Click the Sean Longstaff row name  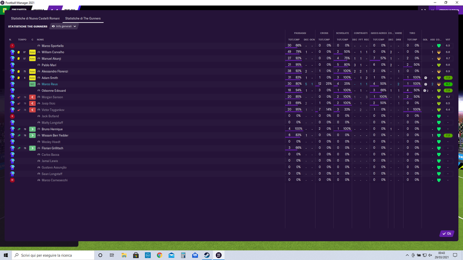(52, 174)
